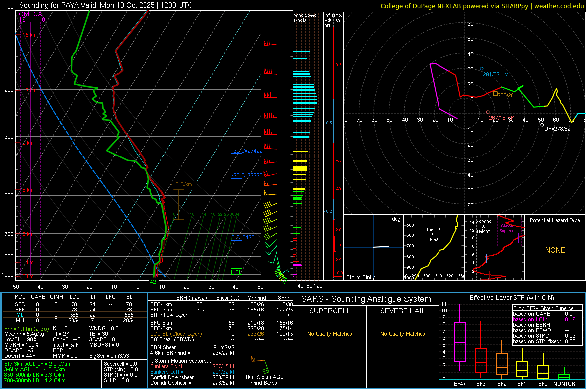
Task: Click the 0 C=8428' freezing level label
Action: tap(243, 237)
